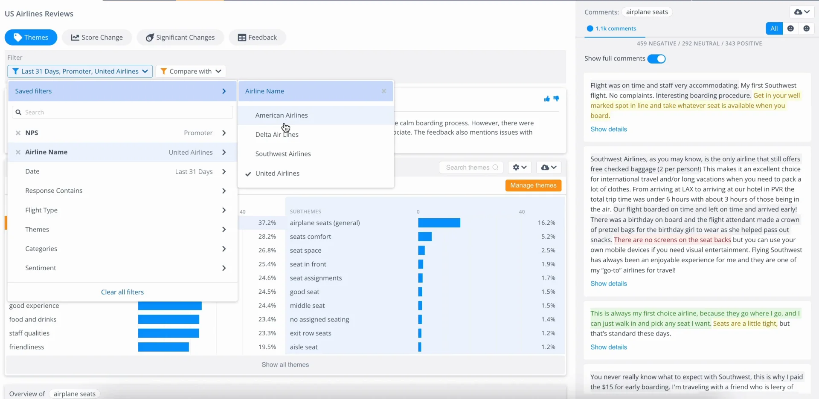819x399 pixels.
Task: Click the airplane seats (general) bar
Action: 439,223
